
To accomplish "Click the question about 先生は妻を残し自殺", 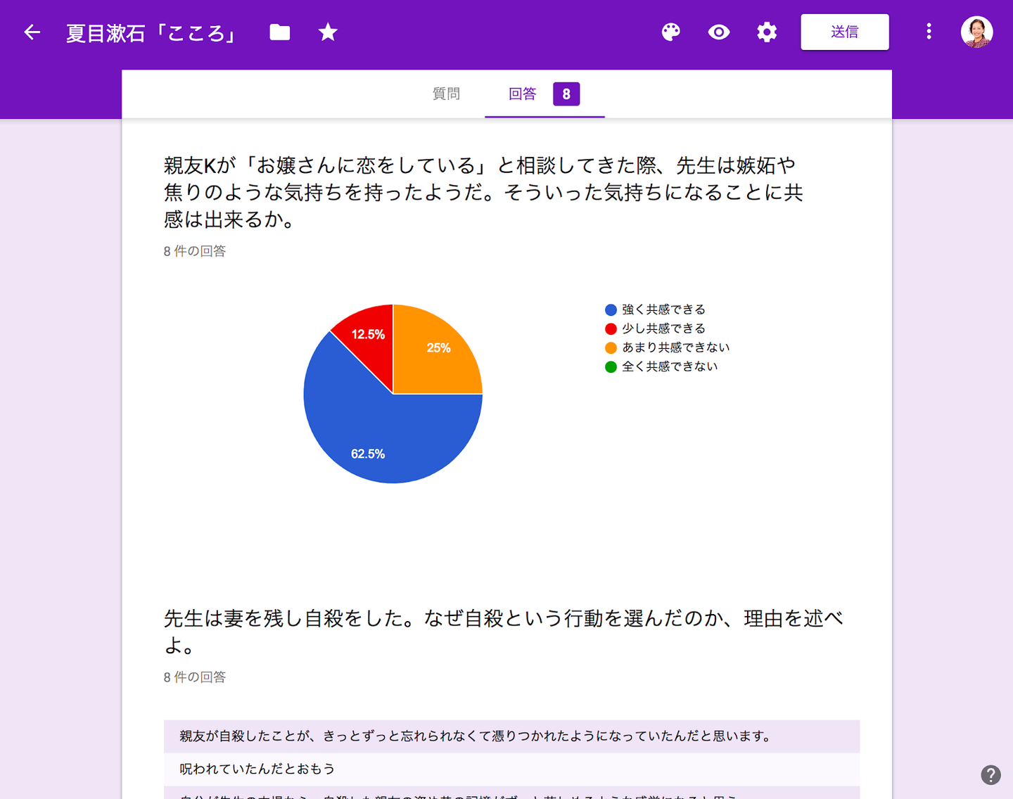I will pyautogui.click(x=504, y=632).
